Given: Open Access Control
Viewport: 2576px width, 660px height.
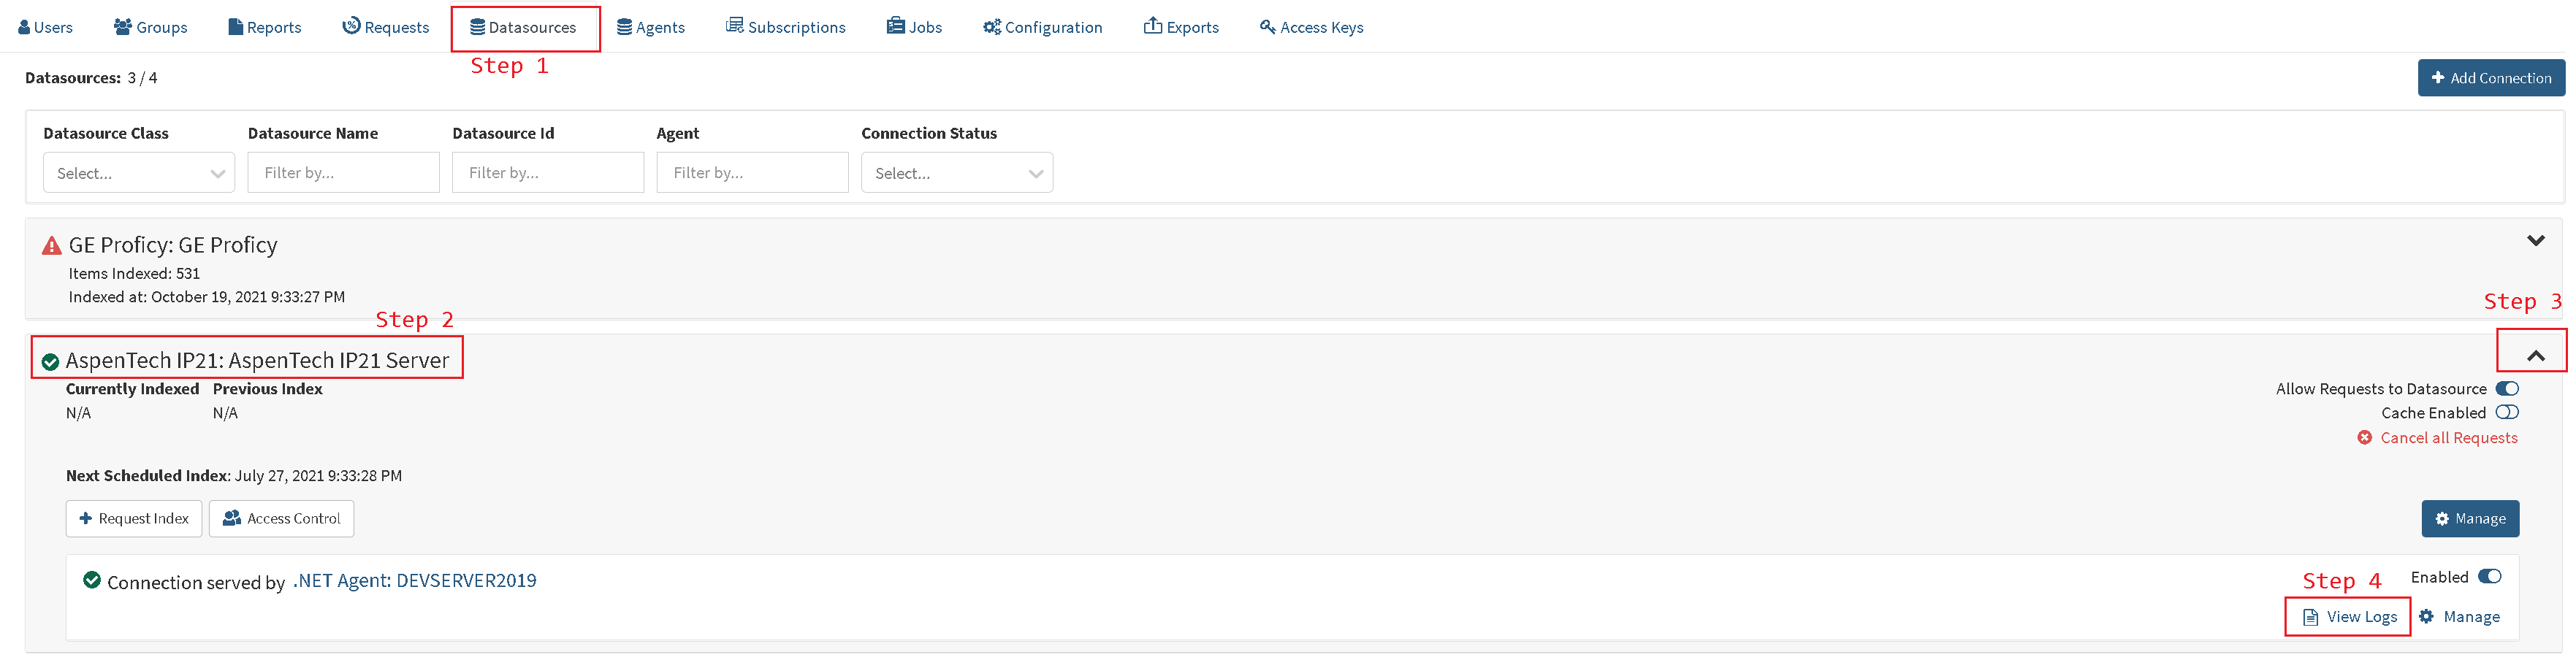Looking at the screenshot, I should click(281, 519).
